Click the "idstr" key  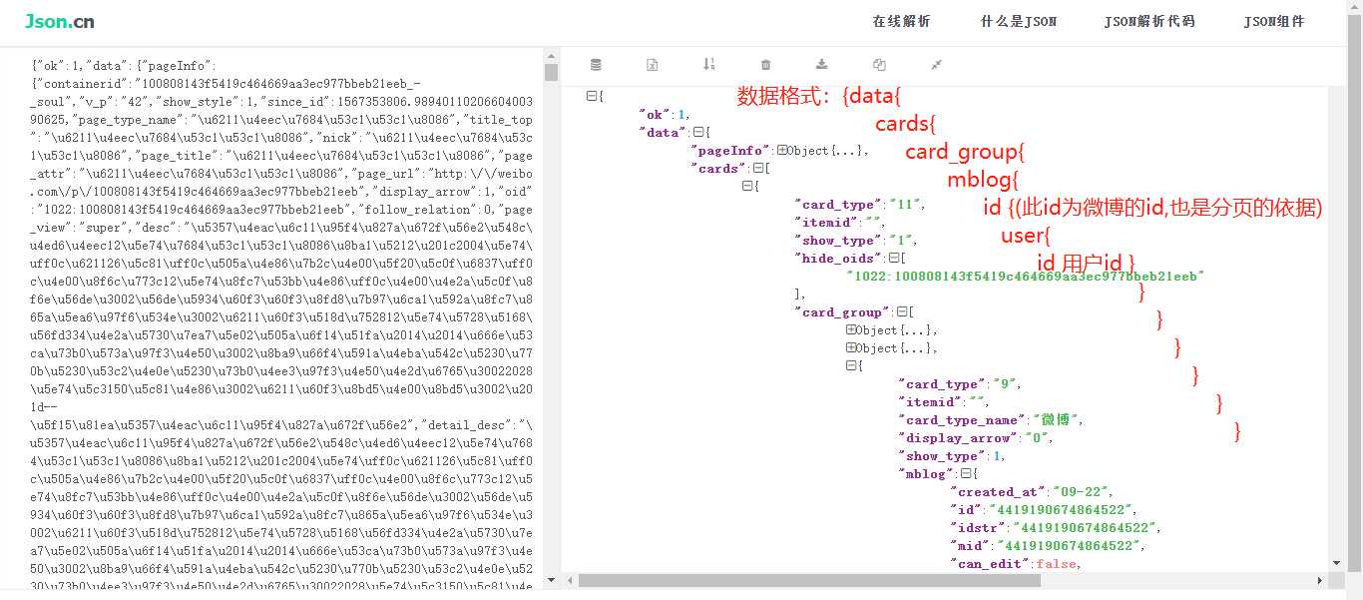(x=977, y=528)
